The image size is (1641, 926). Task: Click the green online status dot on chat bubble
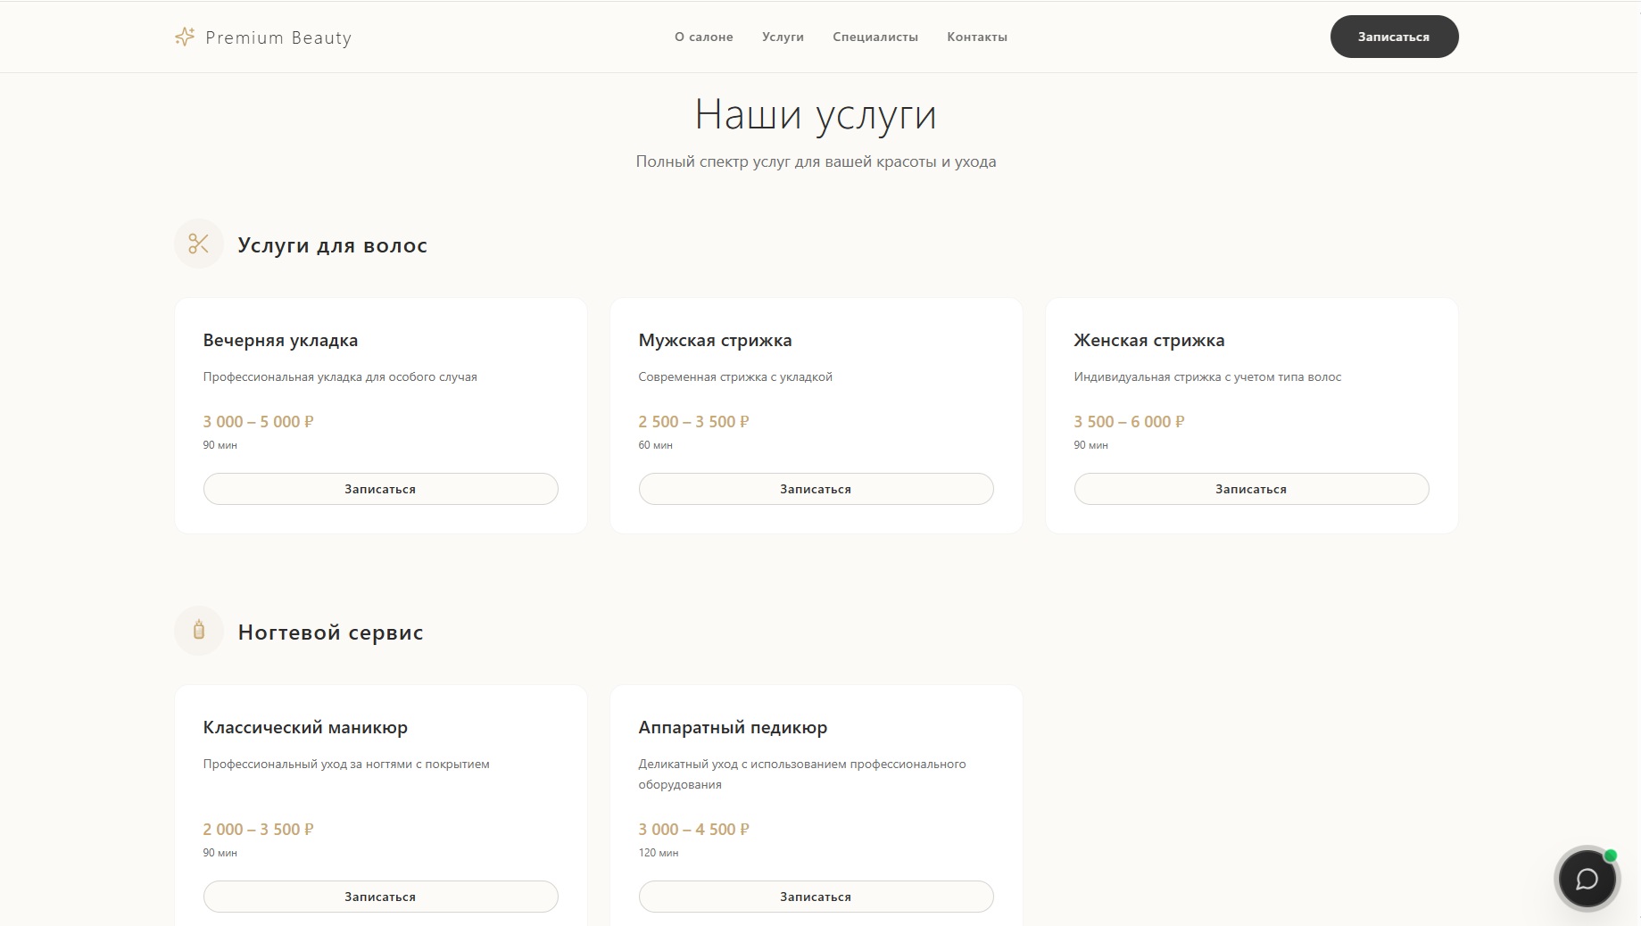1609,855
